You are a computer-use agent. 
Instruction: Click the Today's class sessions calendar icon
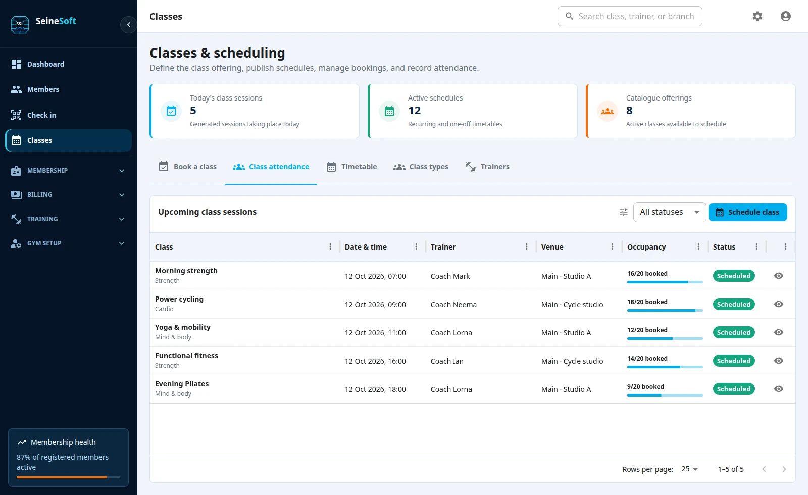tap(171, 111)
